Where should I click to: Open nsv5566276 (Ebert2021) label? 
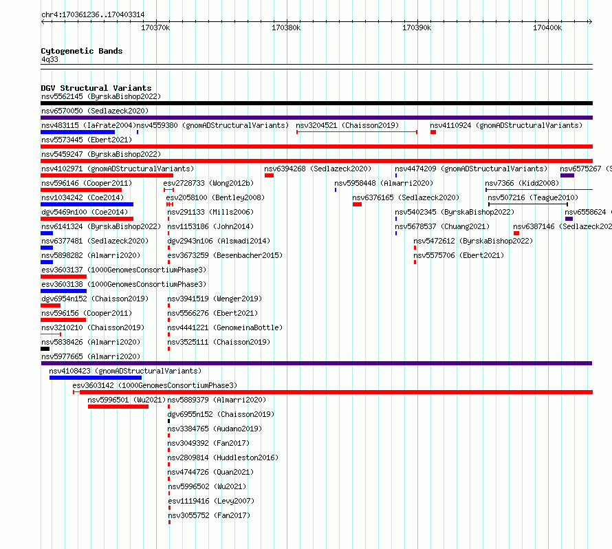[x=212, y=313]
